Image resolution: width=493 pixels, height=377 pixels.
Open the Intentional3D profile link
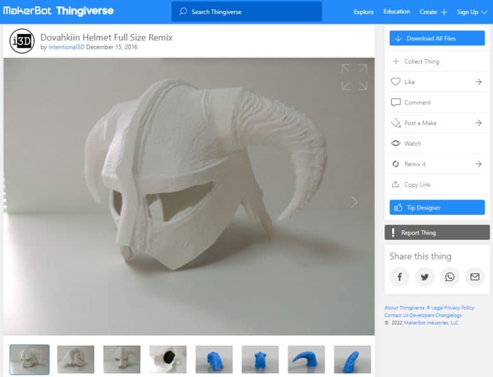(x=66, y=47)
